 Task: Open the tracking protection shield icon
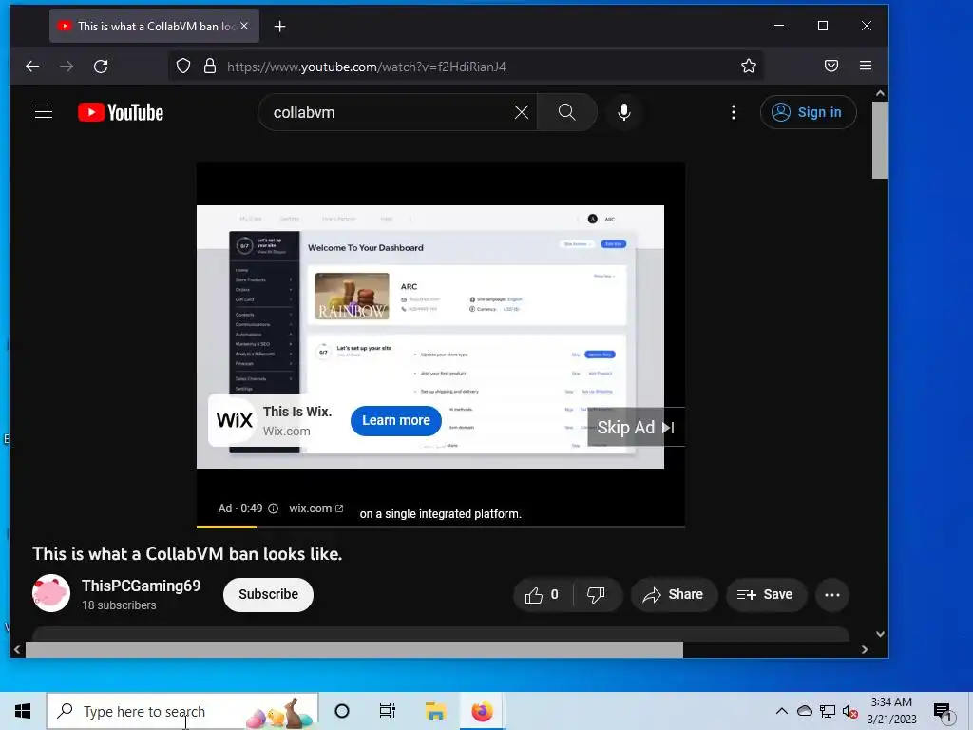tap(183, 66)
